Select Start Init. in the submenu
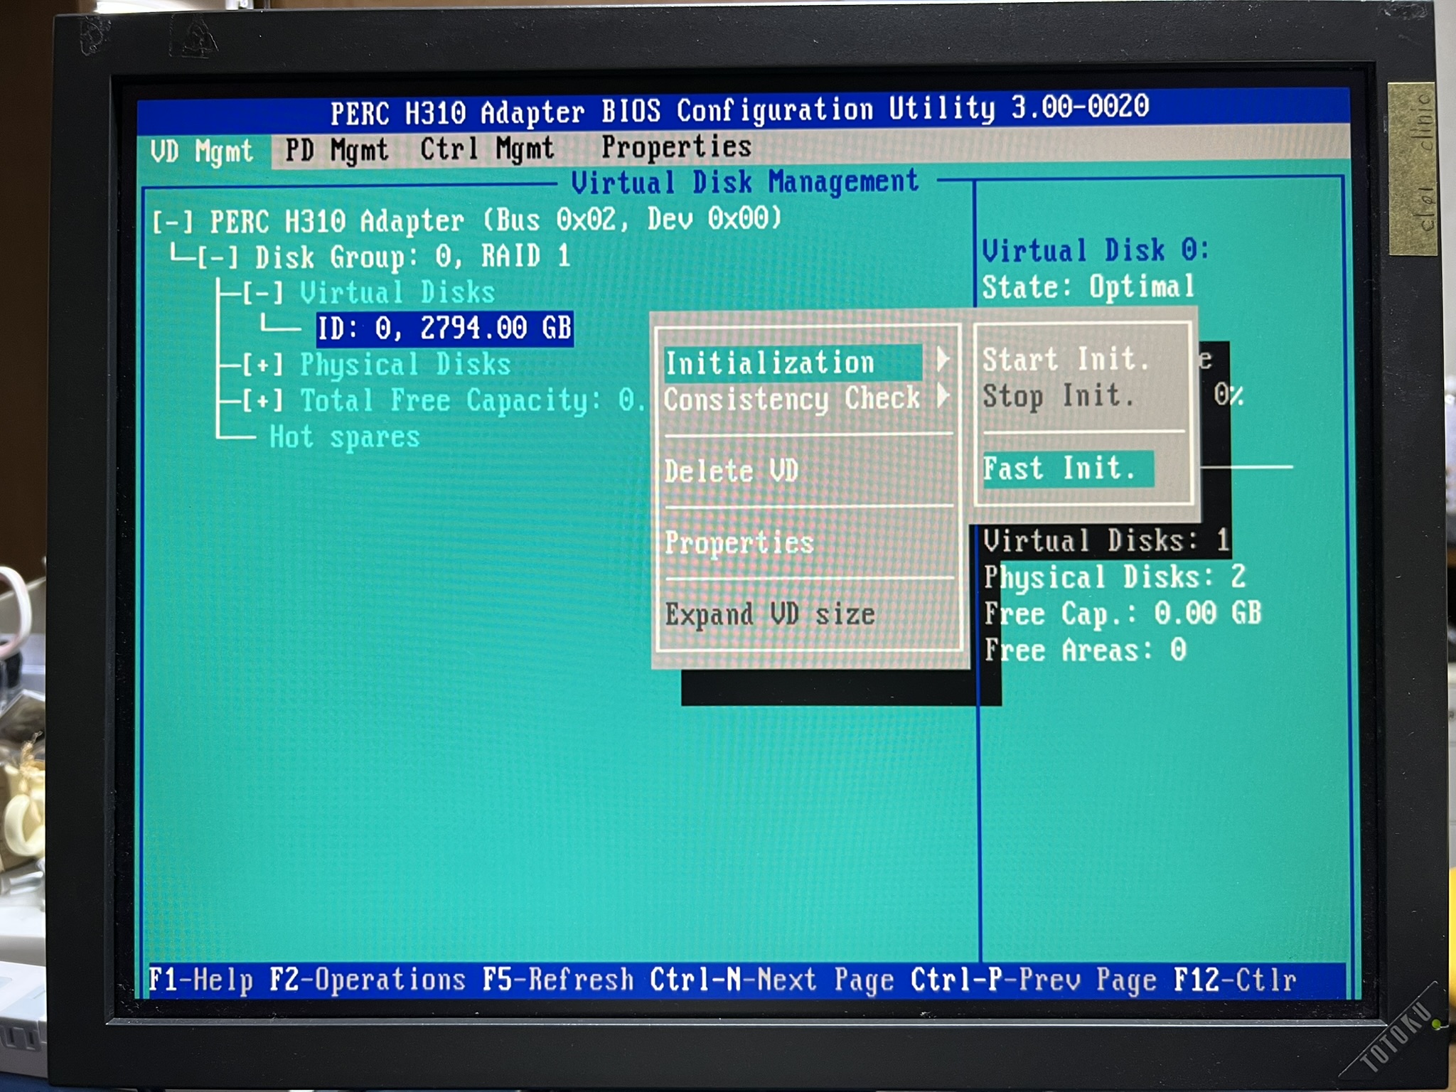 [x=1066, y=359]
